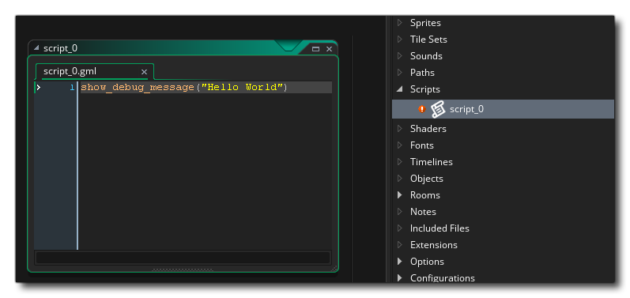Collapse the Scripts folder arrow

tap(399, 89)
